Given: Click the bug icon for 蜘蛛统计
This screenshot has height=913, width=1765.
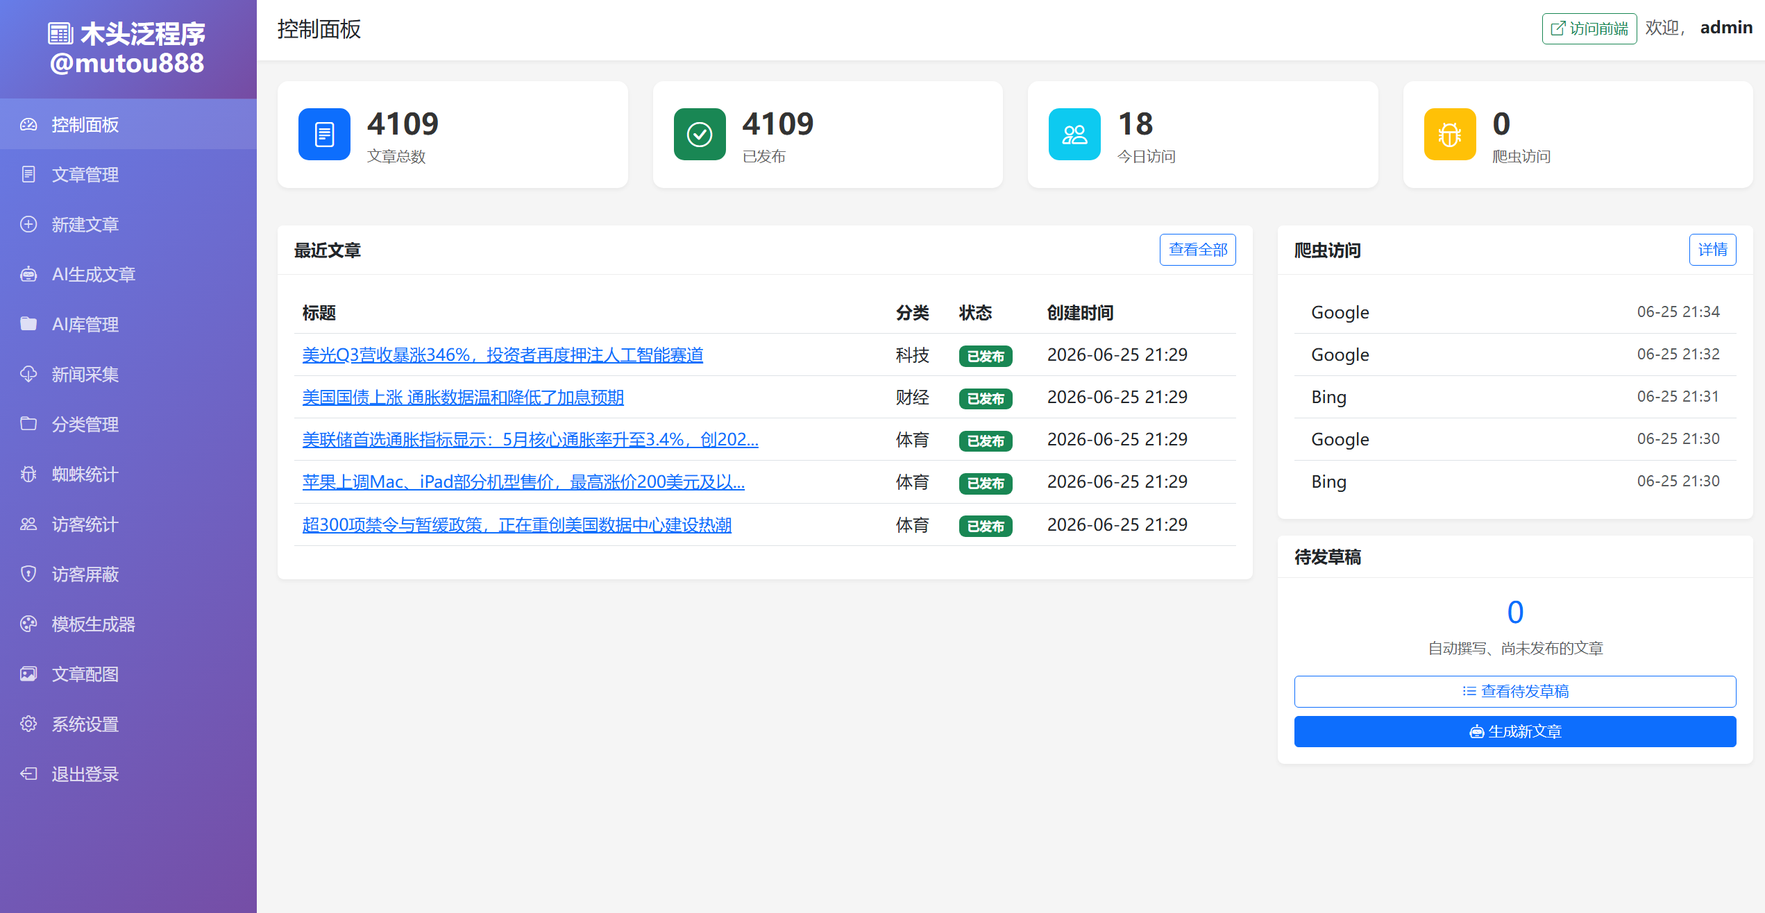Looking at the screenshot, I should point(28,475).
